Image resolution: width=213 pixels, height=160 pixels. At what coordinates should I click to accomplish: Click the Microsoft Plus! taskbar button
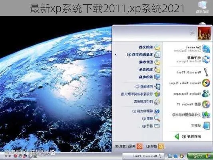(143, 156)
